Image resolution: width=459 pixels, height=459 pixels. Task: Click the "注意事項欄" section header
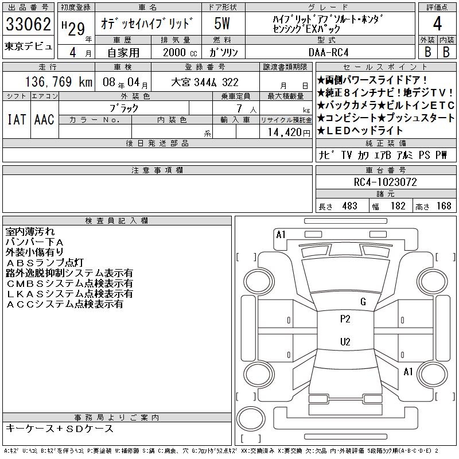coord(157,170)
